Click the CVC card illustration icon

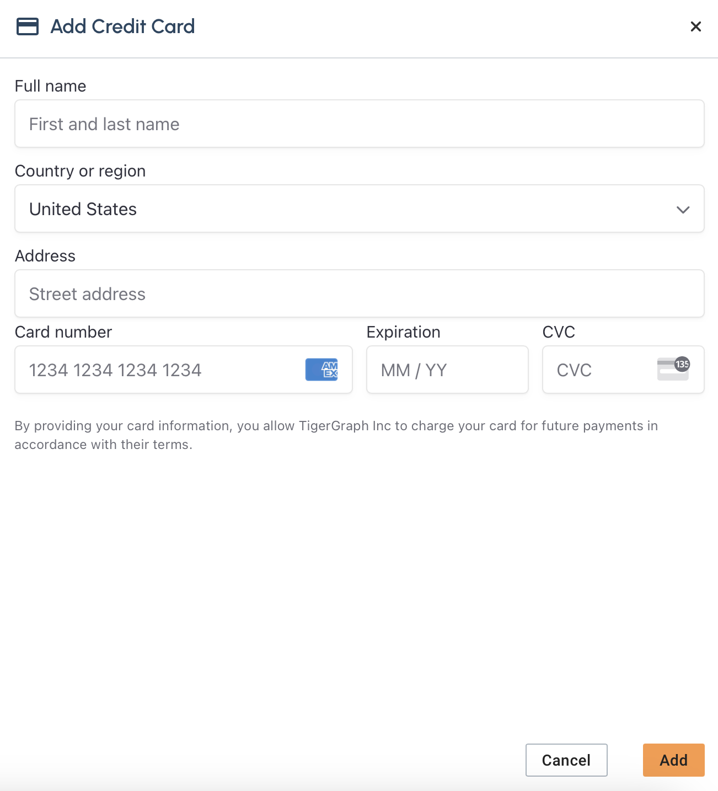coord(673,370)
